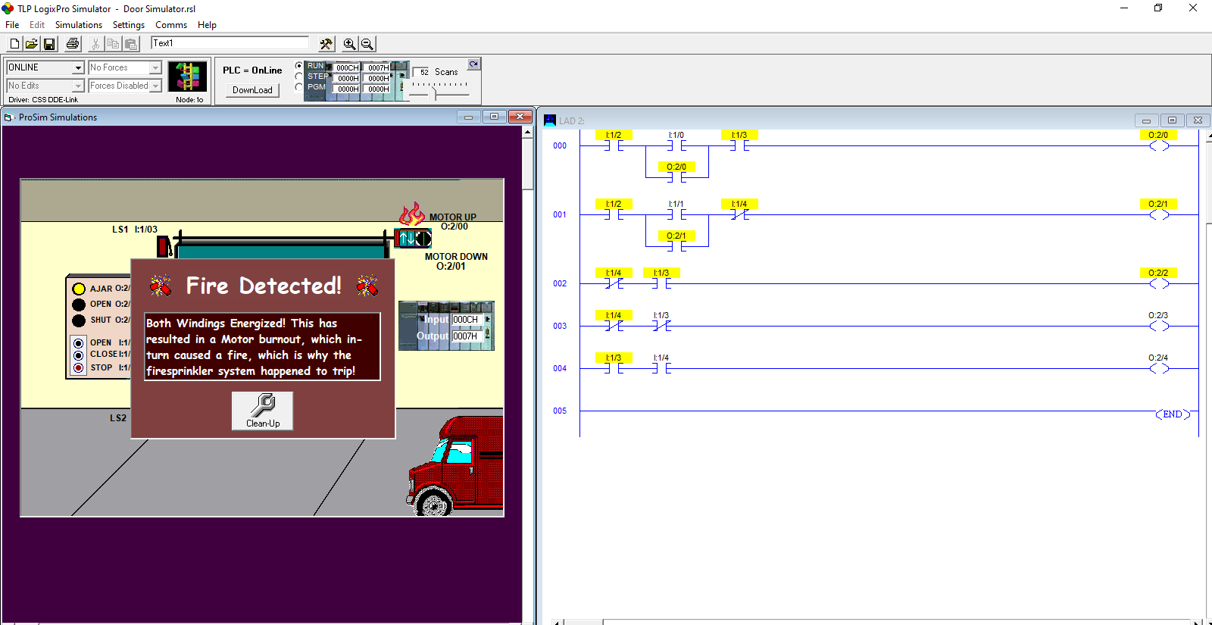The height and width of the screenshot is (625, 1212).
Task: Select the O:2/4 output coil on rung 004
Action: coord(1158,364)
